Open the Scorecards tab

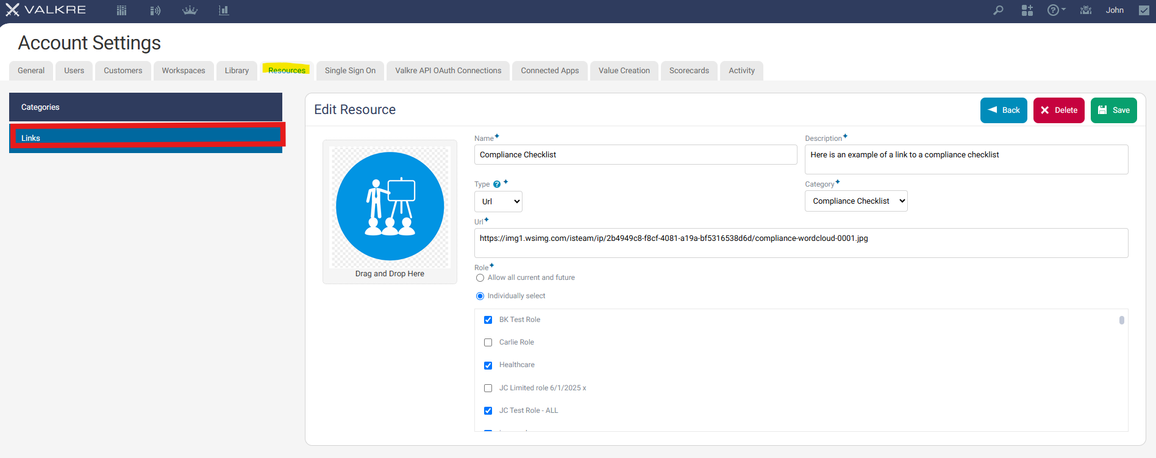click(x=689, y=71)
